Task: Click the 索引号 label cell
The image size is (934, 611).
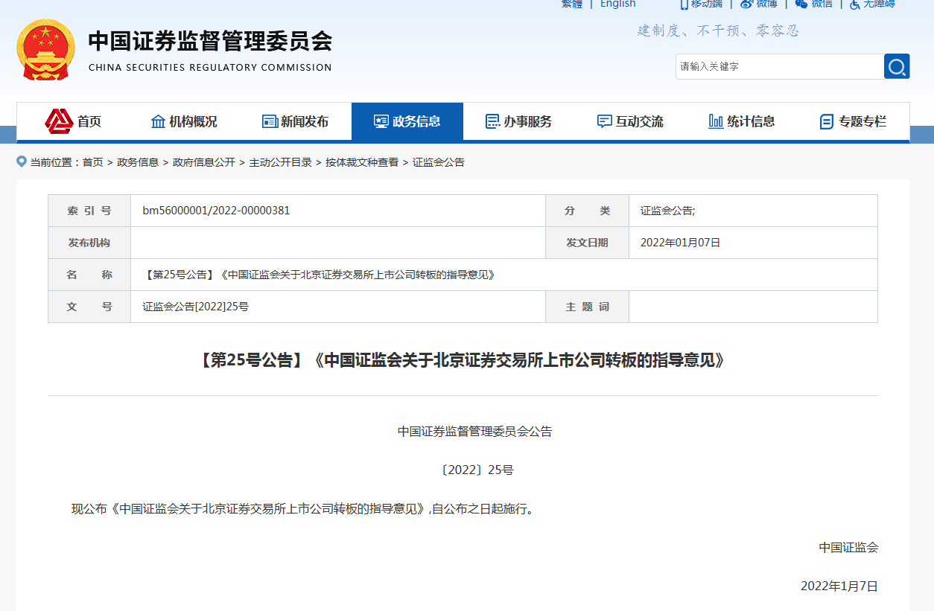Action: click(x=89, y=211)
